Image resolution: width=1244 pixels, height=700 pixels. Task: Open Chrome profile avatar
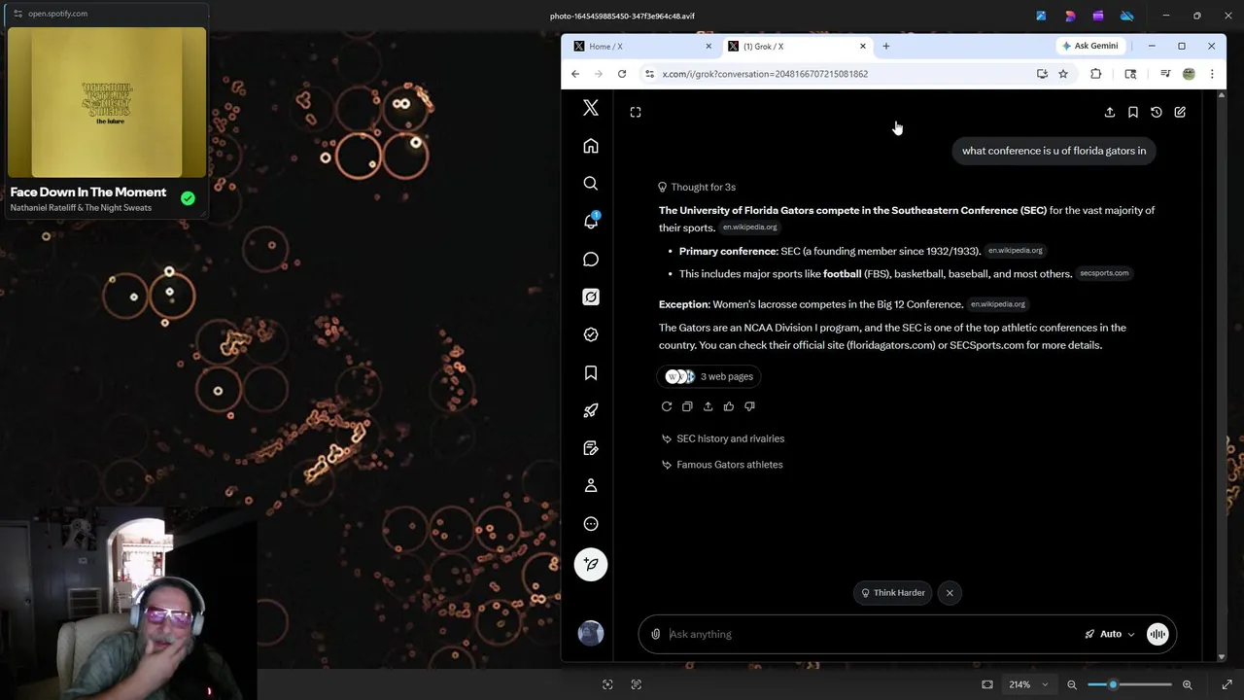(1189, 74)
